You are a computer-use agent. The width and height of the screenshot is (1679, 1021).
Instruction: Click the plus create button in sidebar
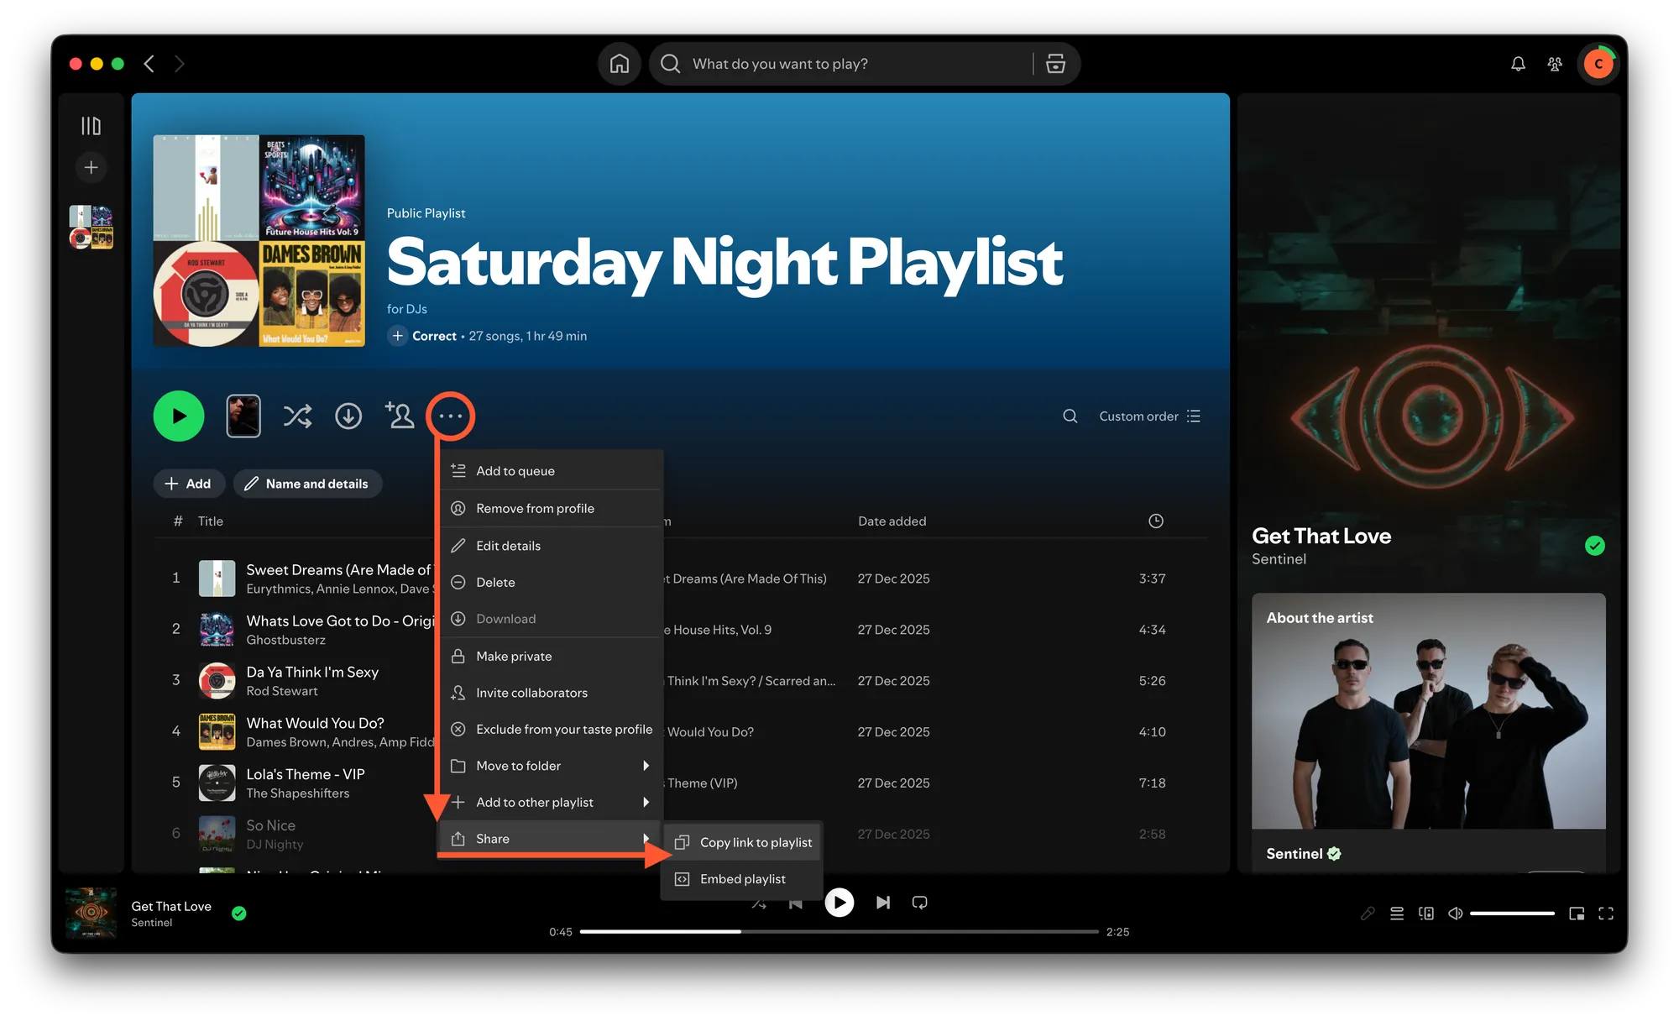(x=91, y=167)
